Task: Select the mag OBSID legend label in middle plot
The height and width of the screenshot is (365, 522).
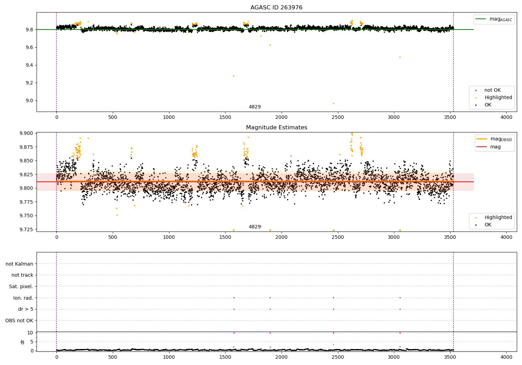Action: 501,139
